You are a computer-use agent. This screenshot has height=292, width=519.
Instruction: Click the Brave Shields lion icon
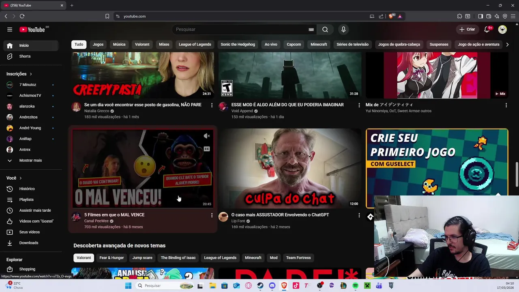point(392,16)
